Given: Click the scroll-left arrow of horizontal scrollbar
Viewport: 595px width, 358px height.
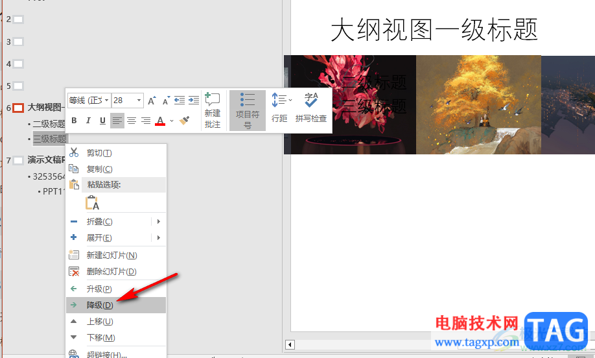Looking at the screenshot, I should pos(290,345).
